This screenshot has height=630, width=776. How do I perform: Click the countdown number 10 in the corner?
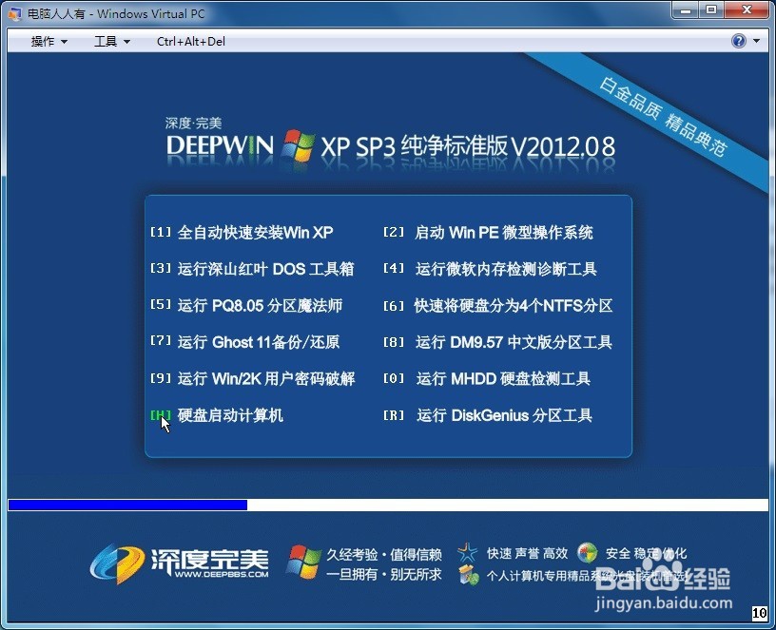tap(759, 613)
